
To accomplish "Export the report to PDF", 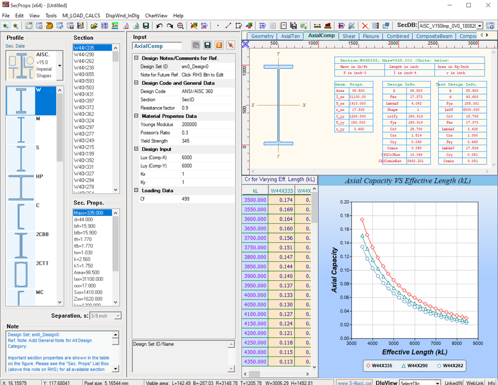I will tap(125, 25).
